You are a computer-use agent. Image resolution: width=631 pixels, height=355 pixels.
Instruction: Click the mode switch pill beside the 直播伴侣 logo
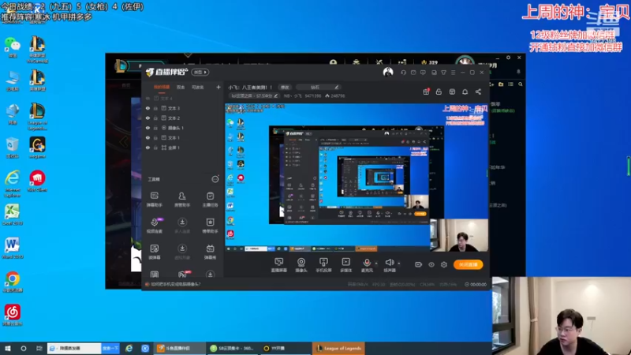click(200, 72)
